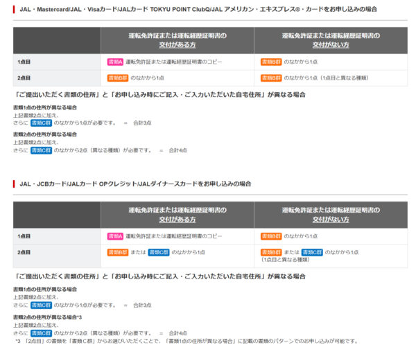
Task: Click the '2点目' row label in the Mastercard table
Action: (24, 78)
